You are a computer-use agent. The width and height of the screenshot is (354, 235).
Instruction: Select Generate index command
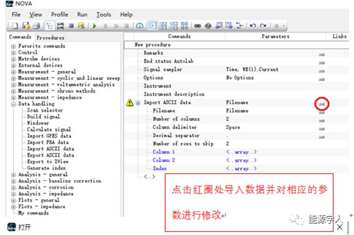46,168
